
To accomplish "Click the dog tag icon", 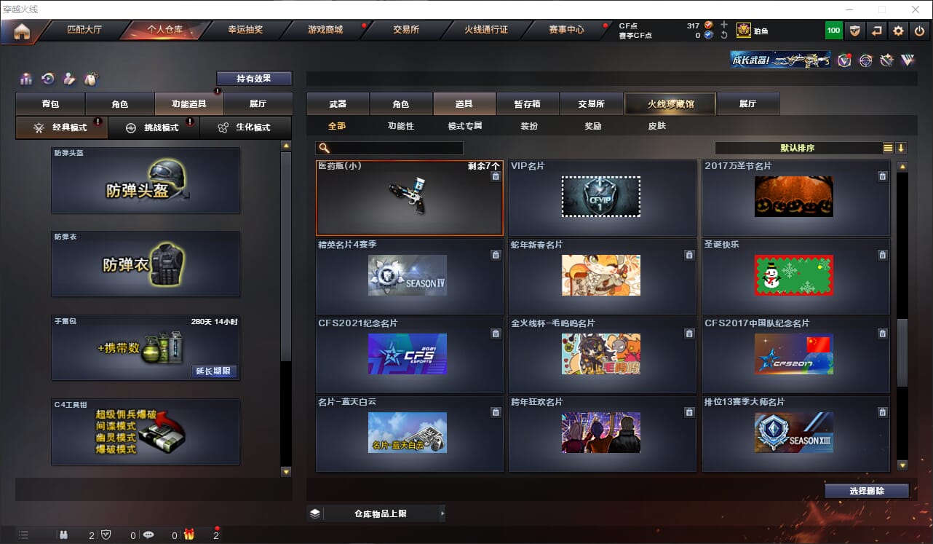I will [x=91, y=79].
